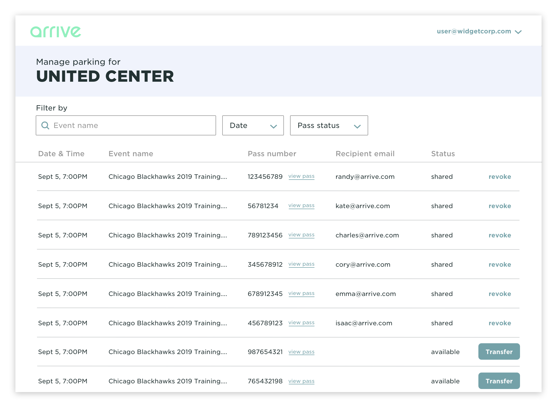Click the available status for pass 765432198

click(x=445, y=381)
